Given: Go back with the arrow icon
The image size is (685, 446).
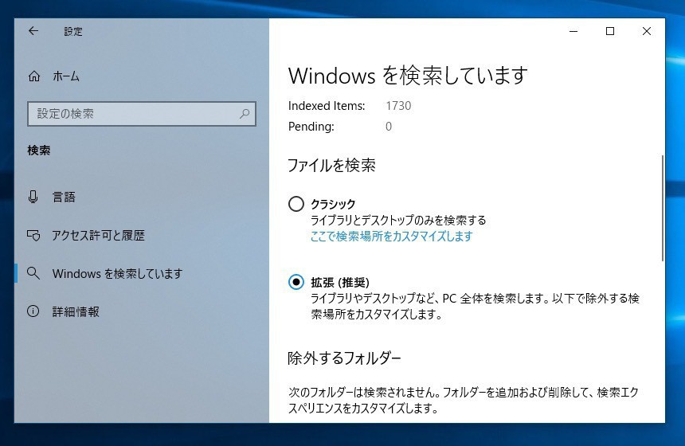Looking at the screenshot, I should [x=33, y=31].
